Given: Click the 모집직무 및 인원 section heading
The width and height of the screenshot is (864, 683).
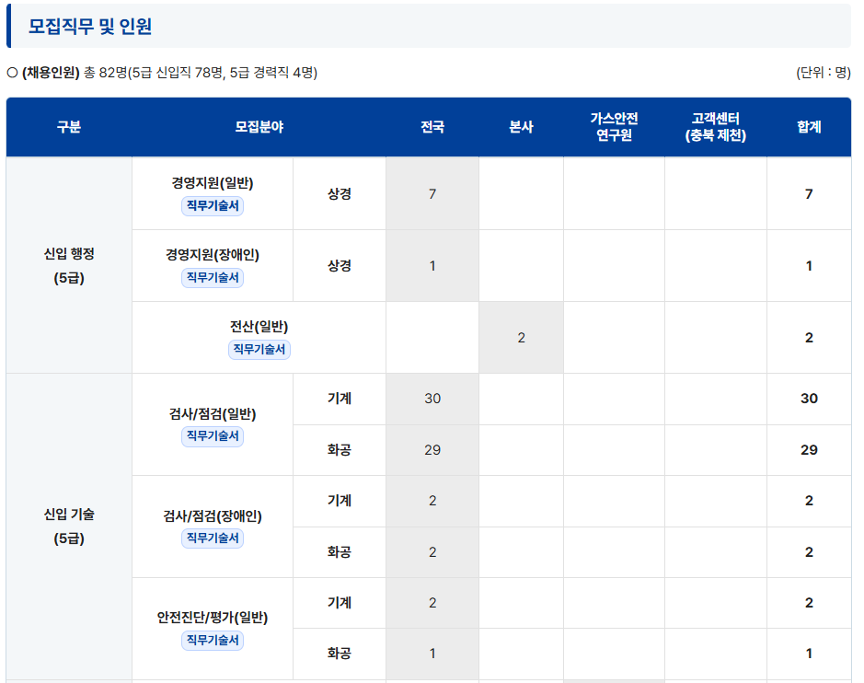Looking at the screenshot, I should click(x=90, y=27).
